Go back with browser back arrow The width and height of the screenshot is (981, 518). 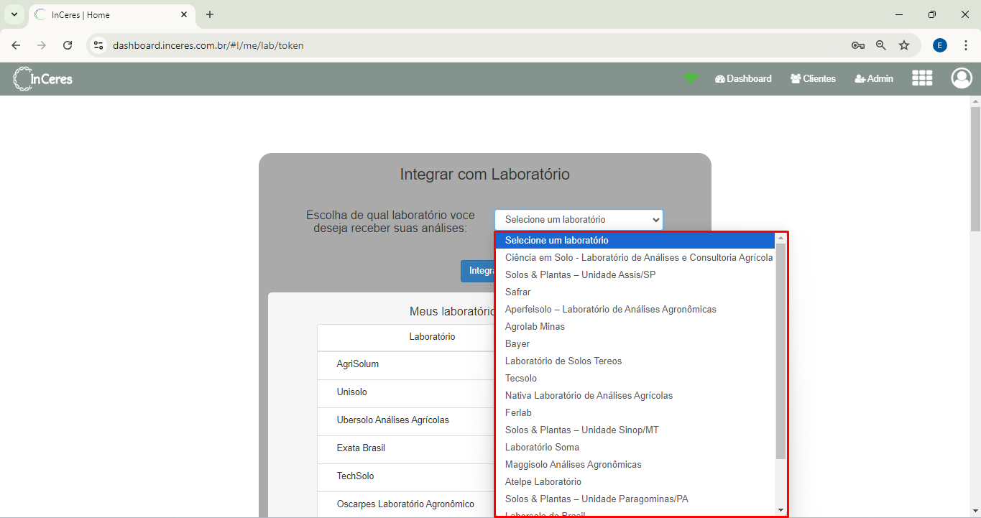point(16,45)
